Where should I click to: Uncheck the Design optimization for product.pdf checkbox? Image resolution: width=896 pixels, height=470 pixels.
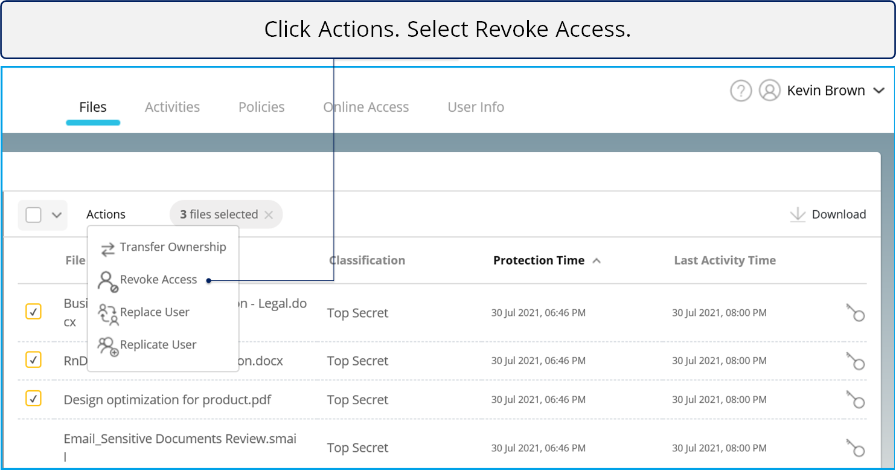coord(33,398)
